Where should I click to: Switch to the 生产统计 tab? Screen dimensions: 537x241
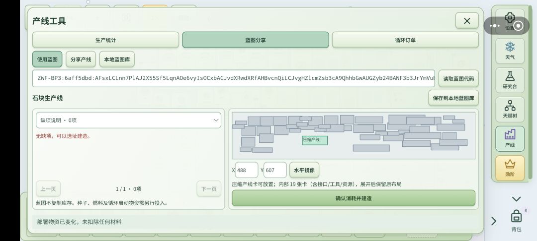[105, 40]
